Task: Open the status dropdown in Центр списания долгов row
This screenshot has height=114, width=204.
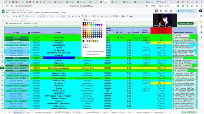Action: (x=28, y=68)
